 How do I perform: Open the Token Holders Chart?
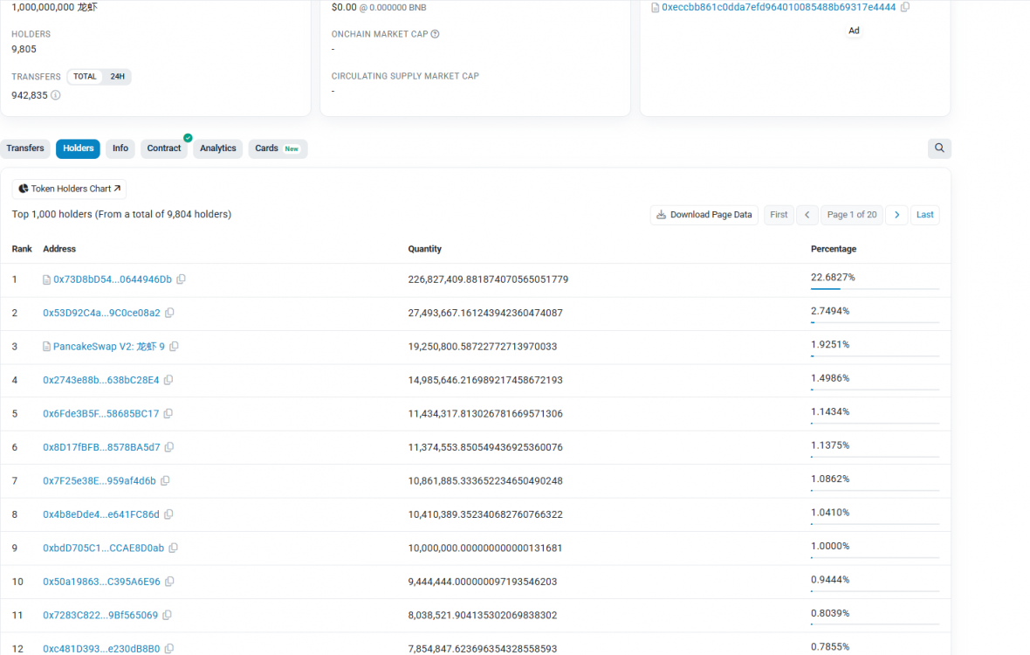(x=70, y=189)
